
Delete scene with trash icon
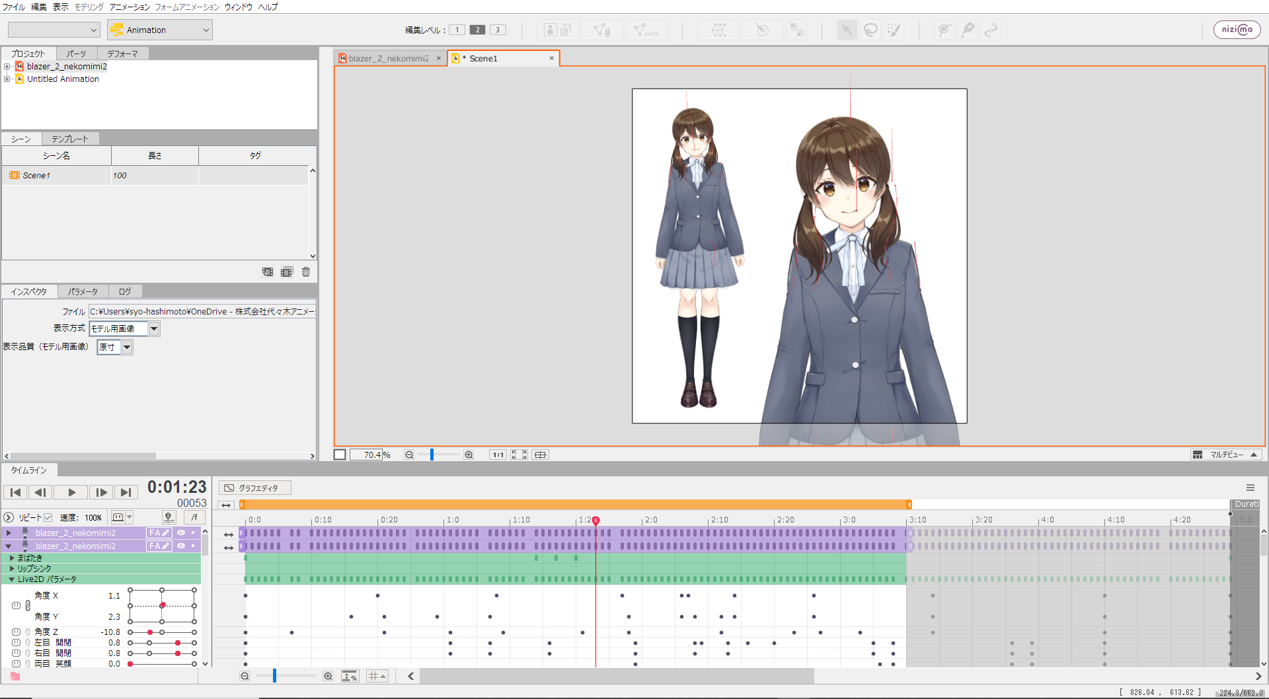pos(306,272)
